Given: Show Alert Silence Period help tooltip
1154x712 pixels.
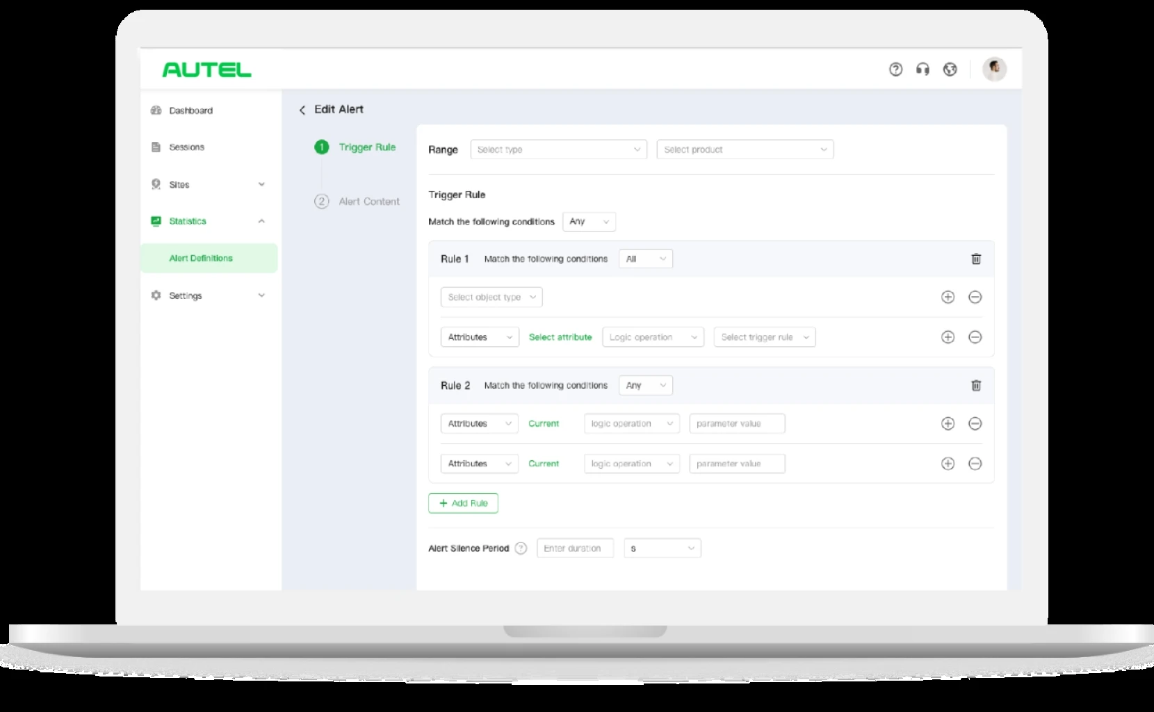Looking at the screenshot, I should pyautogui.click(x=521, y=549).
